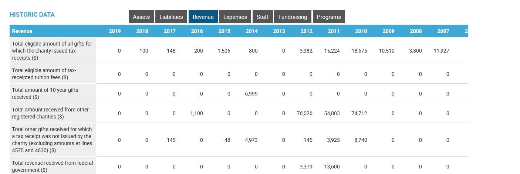Open the Expenses tab
Screen dimensions: 520x174
[x=235, y=17]
